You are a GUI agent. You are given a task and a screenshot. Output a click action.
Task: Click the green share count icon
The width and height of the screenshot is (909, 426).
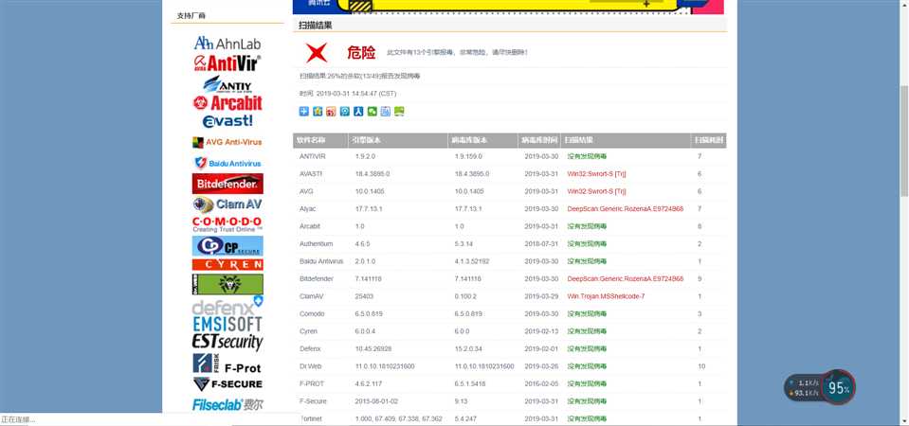click(x=399, y=111)
